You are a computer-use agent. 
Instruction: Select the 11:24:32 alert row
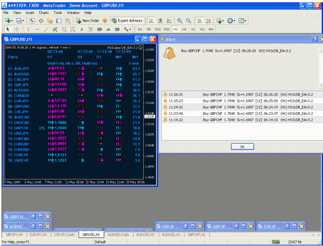pos(242,107)
